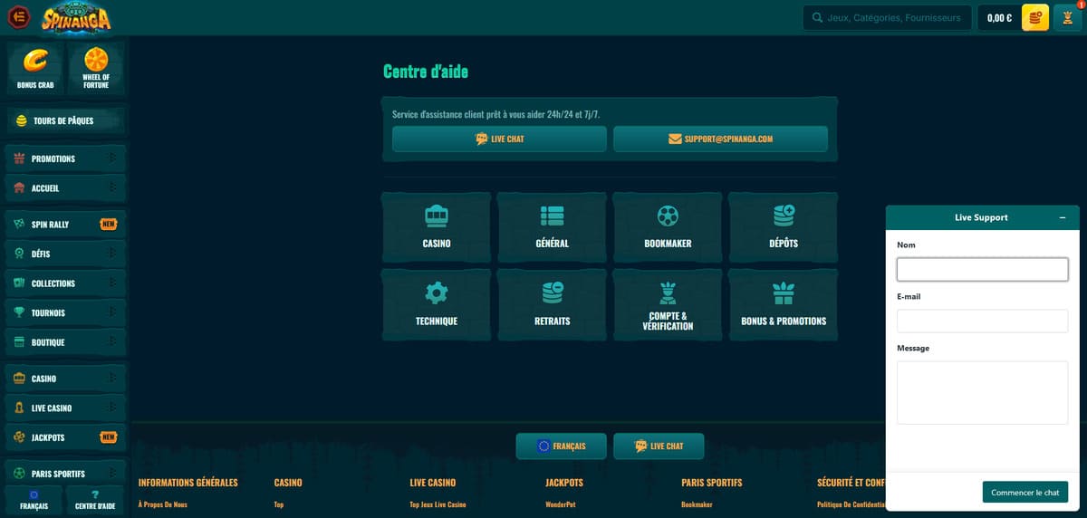Click the Commencer le chat button
Screen dimensions: 1087x518
coord(1024,492)
